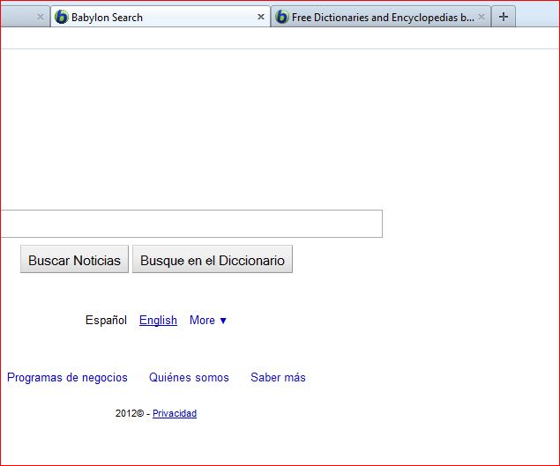Close the Free Dictionaries and Encyclopedias tab

(x=482, y=17)
